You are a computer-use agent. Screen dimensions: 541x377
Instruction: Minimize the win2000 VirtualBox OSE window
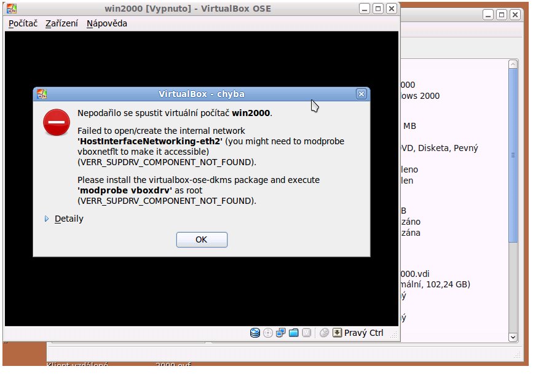[365, 9]
